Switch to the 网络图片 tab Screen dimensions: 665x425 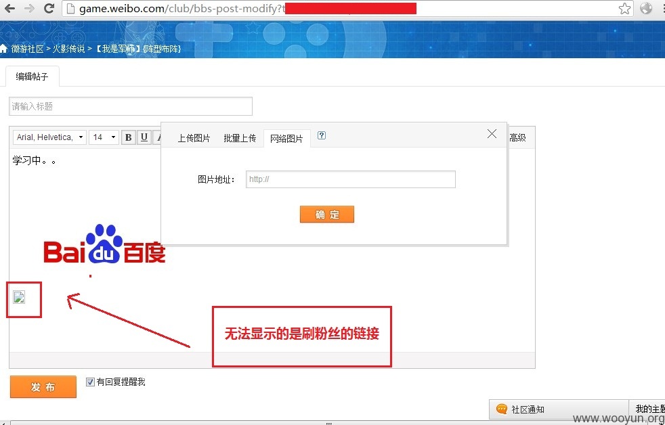tap(286, 139)
